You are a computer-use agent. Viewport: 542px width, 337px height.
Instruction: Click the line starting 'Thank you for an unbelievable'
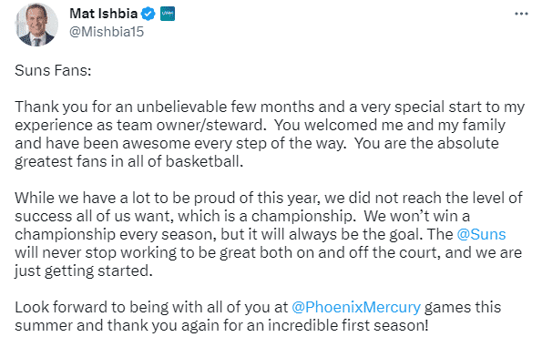pyautogui.click(x=270, y=107)
